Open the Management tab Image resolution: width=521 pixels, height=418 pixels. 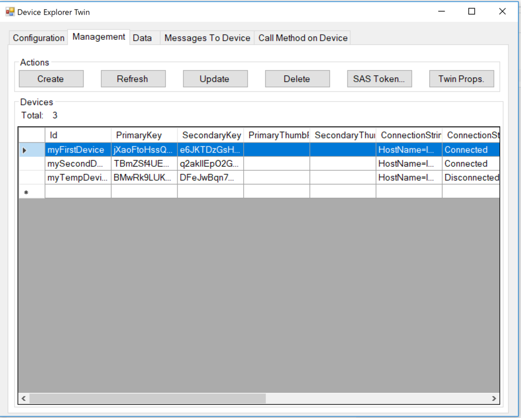(99, 37)
